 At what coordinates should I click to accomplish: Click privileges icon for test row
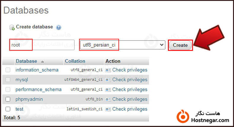pos(108,109)
